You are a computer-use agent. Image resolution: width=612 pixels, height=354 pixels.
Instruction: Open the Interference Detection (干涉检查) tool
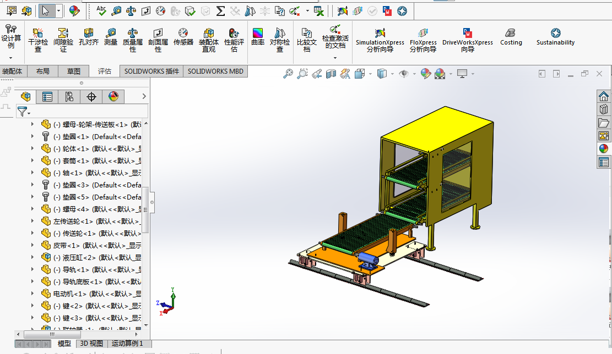click(38, 40)
